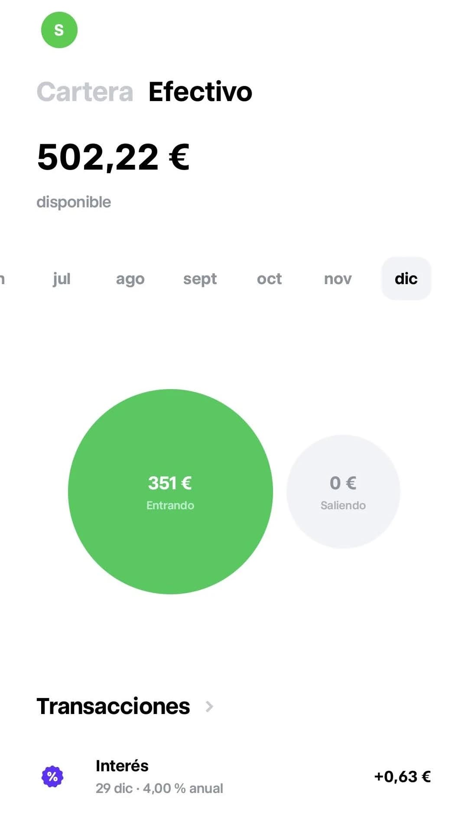Screen dimensions: 468x819
Task: Select the ago month filter
Action: coord(130,279)
